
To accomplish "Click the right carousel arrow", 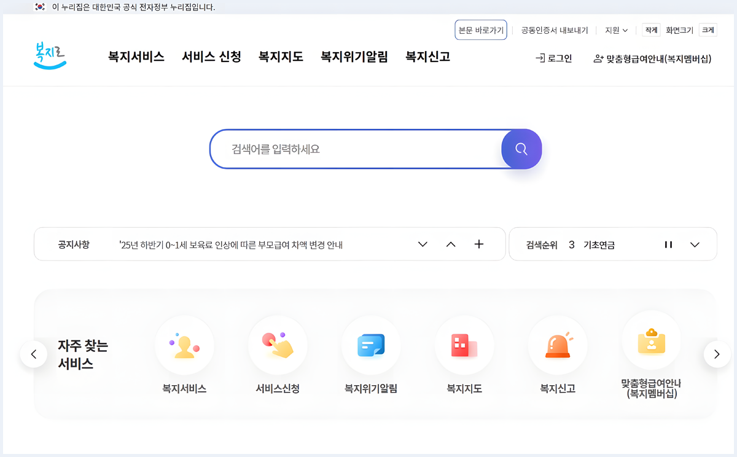I will click(716, 354).
